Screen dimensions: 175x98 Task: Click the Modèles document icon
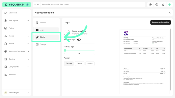point(37,23)
